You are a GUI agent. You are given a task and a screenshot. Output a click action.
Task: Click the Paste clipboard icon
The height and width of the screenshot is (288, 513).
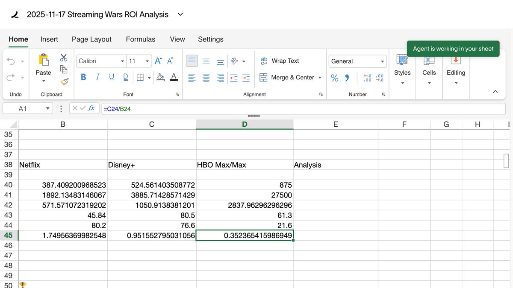pyautogui.click(x=43, y=60)
